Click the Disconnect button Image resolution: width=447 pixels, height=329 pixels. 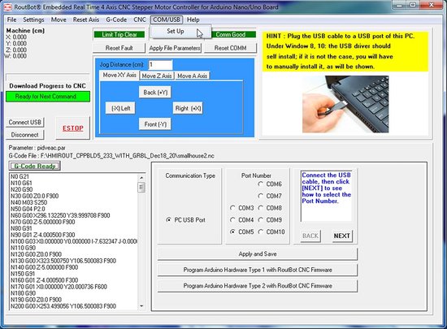[25, 135]
